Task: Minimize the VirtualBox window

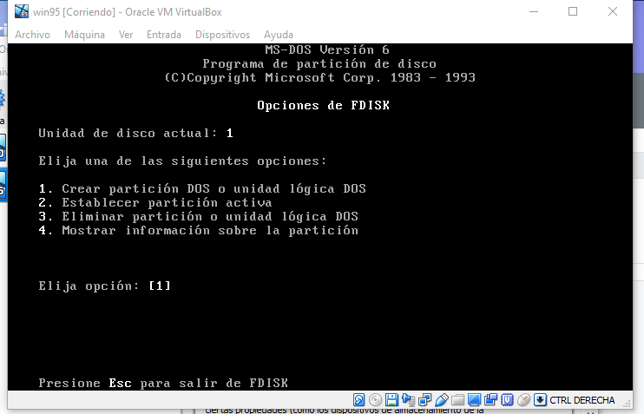Action: [534, 11]
